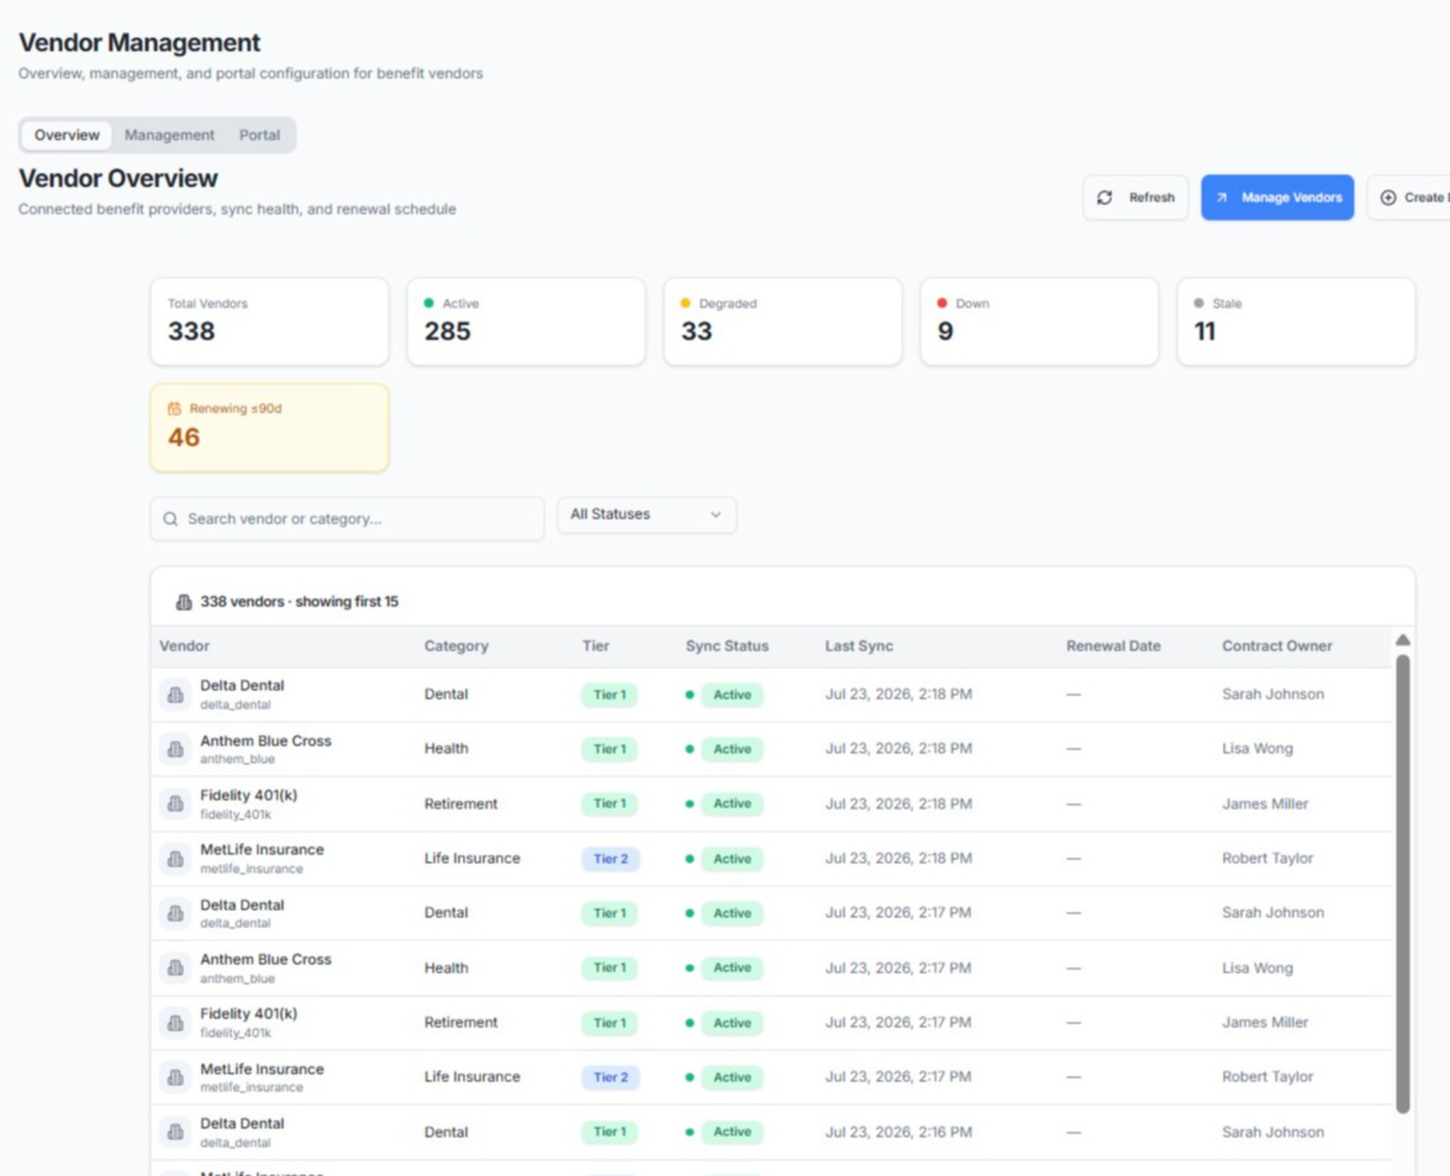Click vendor icon of Fidelity 401(k) 2:17 PM row
Screen dimensions: 1450x1176
point(175,1023)
